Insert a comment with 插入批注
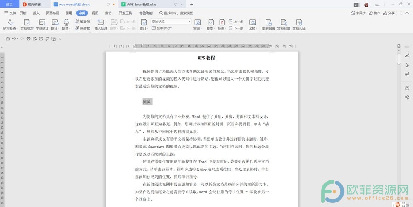Image resolution: width=413 pixels, height=207 pixels. point(101,25)
